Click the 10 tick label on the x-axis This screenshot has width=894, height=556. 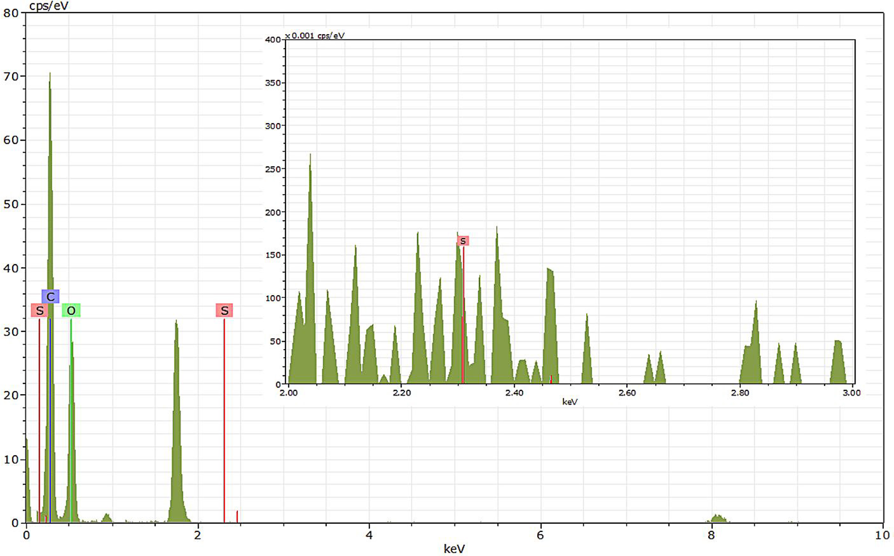(x=882, y=535)
